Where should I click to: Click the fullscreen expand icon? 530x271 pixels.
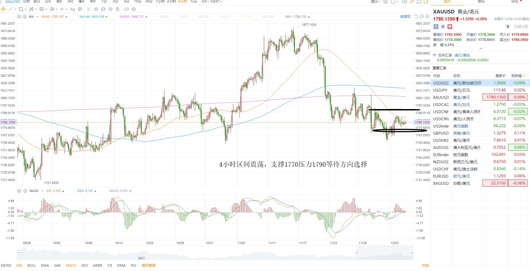tap(419, 1)
